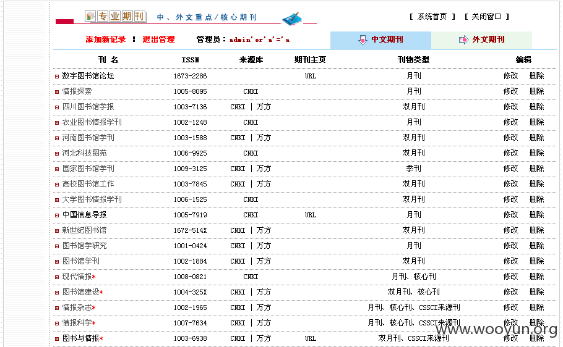Click the red bullet icon beside 数字图书馆论坛
563x347 pixels.
tap(57, 77)
